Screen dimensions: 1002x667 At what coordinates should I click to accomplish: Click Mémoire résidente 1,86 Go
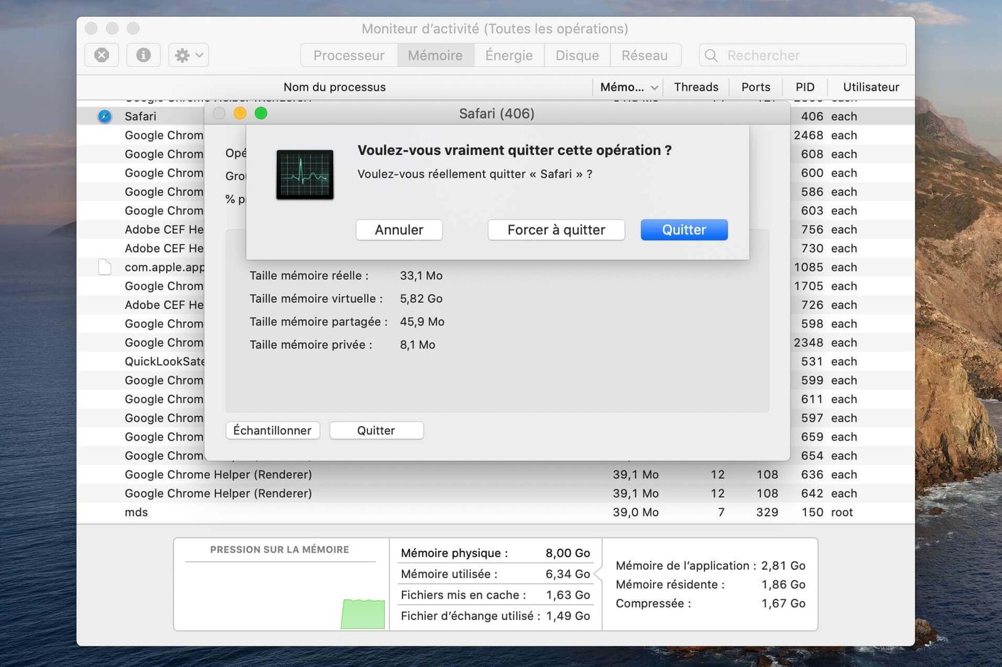tap(711, 584)
